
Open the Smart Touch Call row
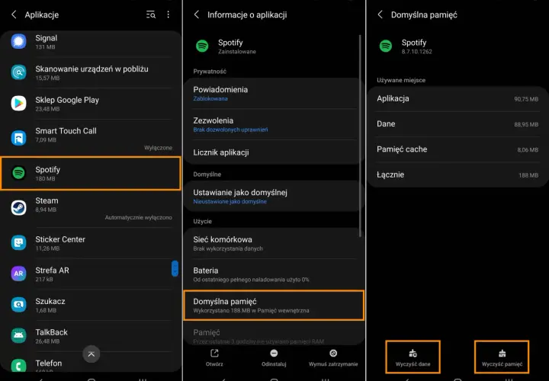(x=91, y=137)
